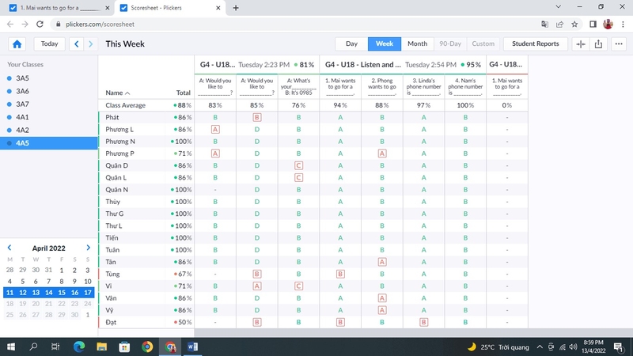Viewport: 633px width, 356px height.
Task: Switch to Day view
Action: (351, 44)
